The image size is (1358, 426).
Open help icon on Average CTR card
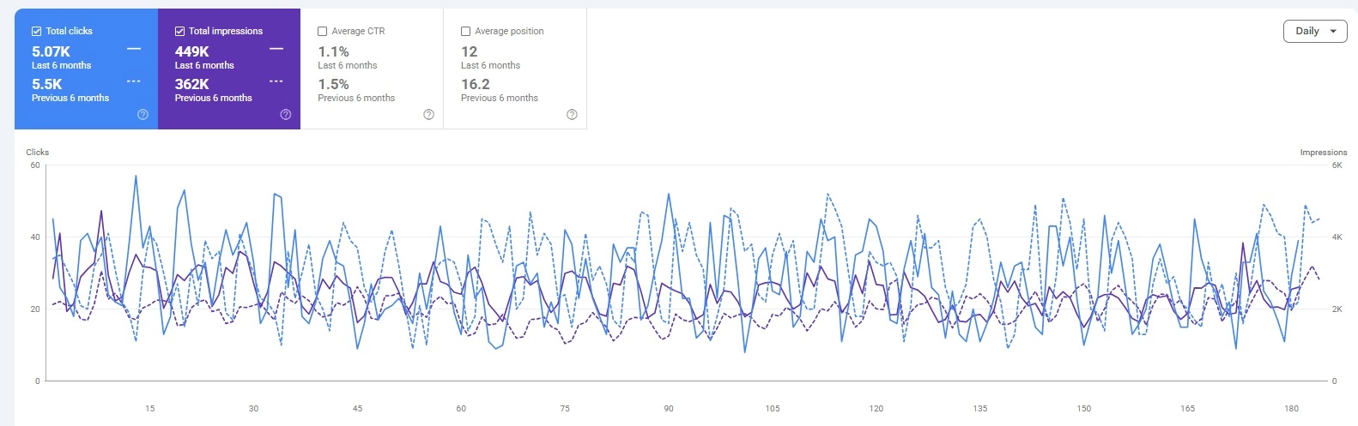[429, 115]
